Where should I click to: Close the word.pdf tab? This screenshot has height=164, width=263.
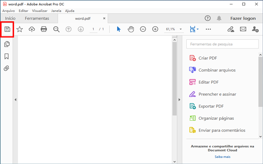(104, 18)
